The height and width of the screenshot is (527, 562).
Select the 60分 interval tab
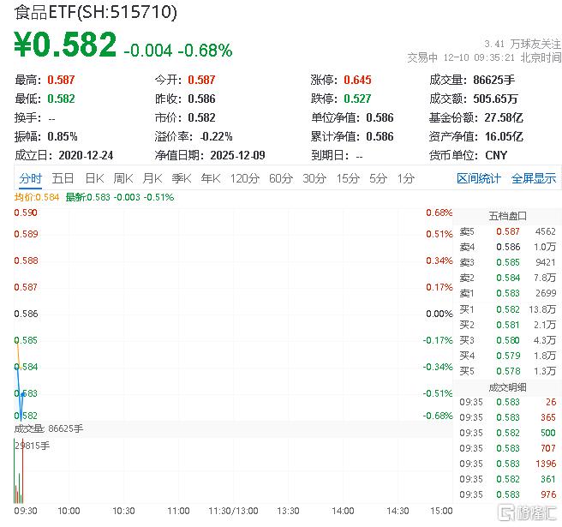281,178
